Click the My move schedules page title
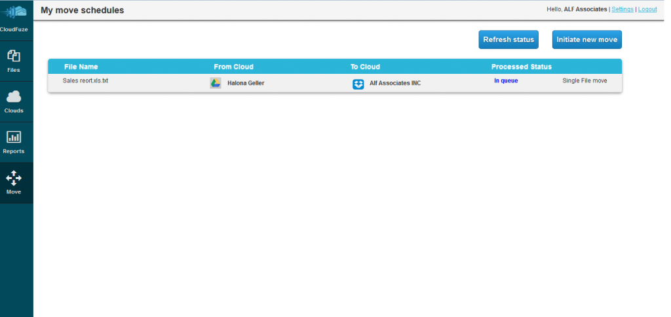 point(82,10)
